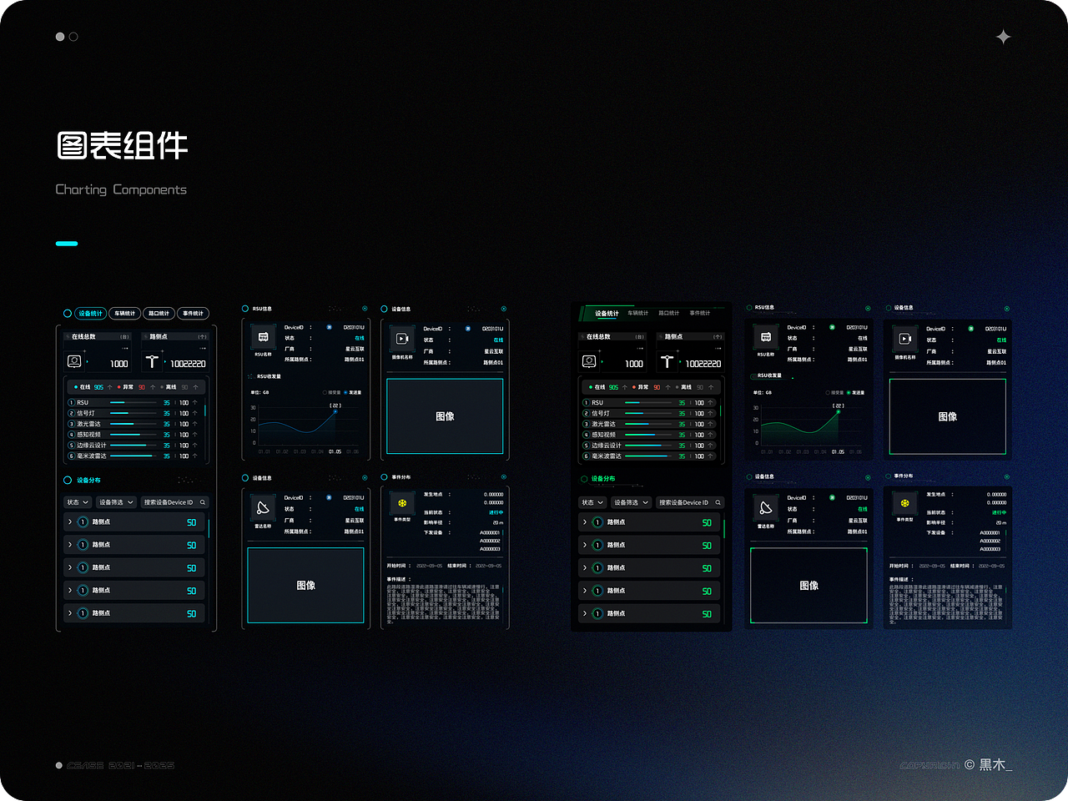Click the green 边缘云设计 progress bar
Screen dimensions: 1068x801
(x=648, y=446)
